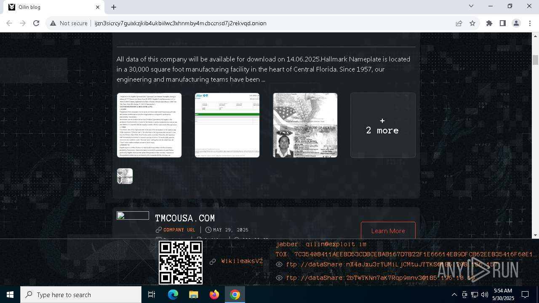This screenshot has height=303, width=539.
Task: Open the agreement document thumbnail
Action: (x=149, y=125)
